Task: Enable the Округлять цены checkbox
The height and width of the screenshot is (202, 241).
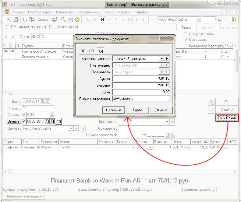Action: (x=186, y=34)
